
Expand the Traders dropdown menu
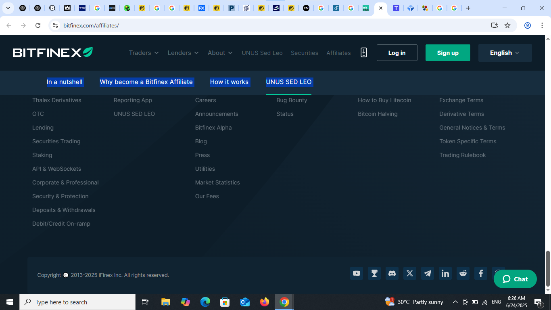144,53
